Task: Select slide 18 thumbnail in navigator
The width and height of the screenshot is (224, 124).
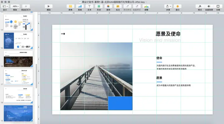Action: 19,95
